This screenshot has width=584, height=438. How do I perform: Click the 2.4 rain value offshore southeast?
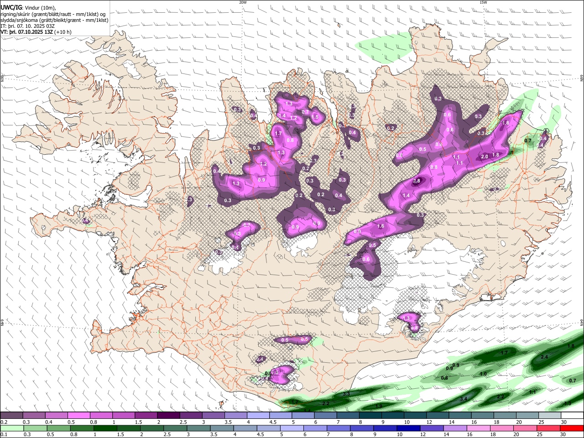[544, 357]
